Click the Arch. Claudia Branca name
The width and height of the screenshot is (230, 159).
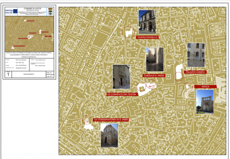(21, 65)
